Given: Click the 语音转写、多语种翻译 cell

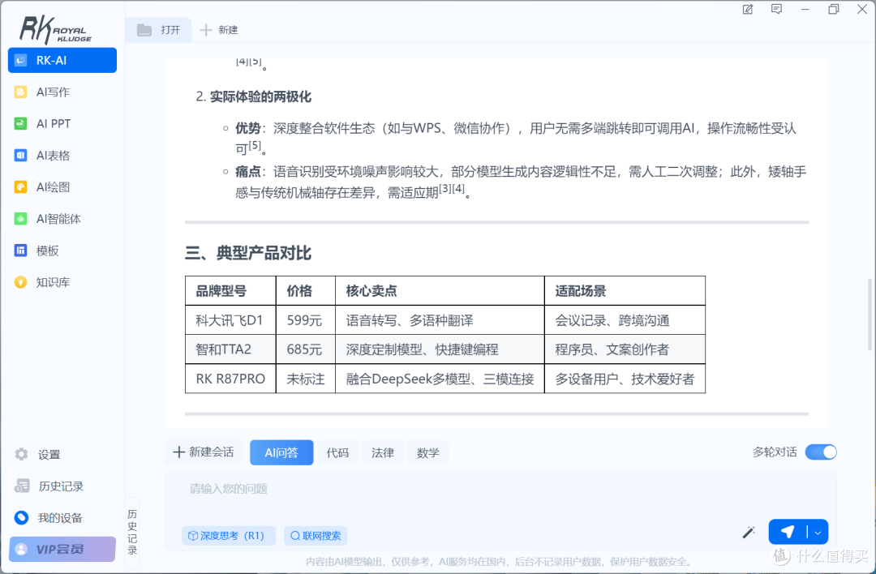Looking at the screenshot, I should [x=440, y=320].
